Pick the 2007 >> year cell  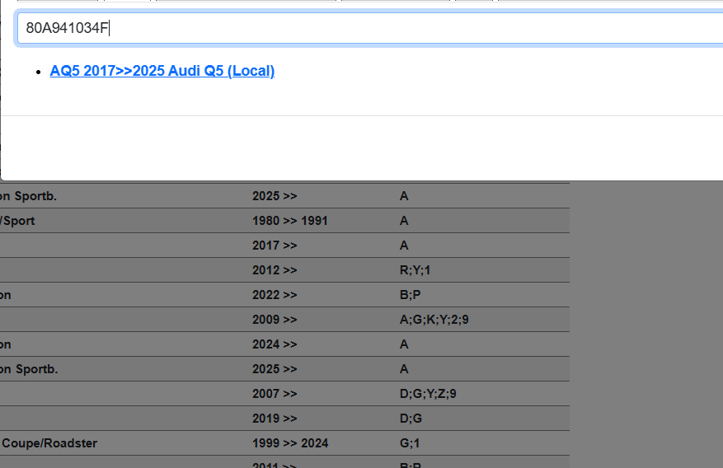tap(275, 394)
